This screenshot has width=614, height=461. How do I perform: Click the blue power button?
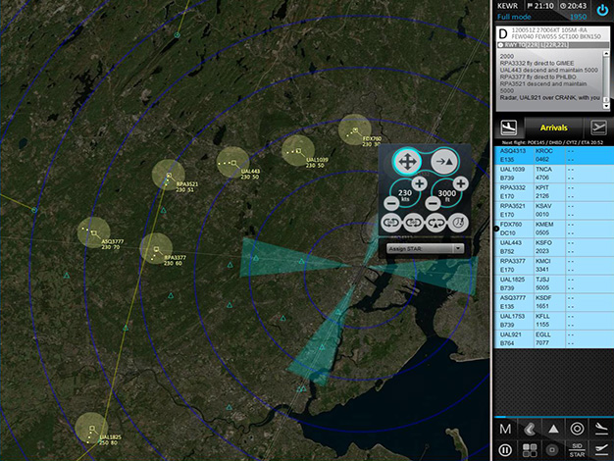click(602, 11)
